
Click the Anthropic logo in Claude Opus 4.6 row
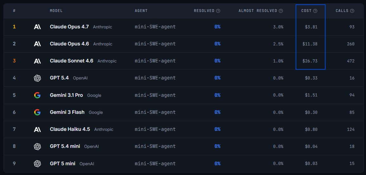coord(37,44)
